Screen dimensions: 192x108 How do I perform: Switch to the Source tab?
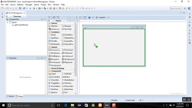click(x=10, y=96)
